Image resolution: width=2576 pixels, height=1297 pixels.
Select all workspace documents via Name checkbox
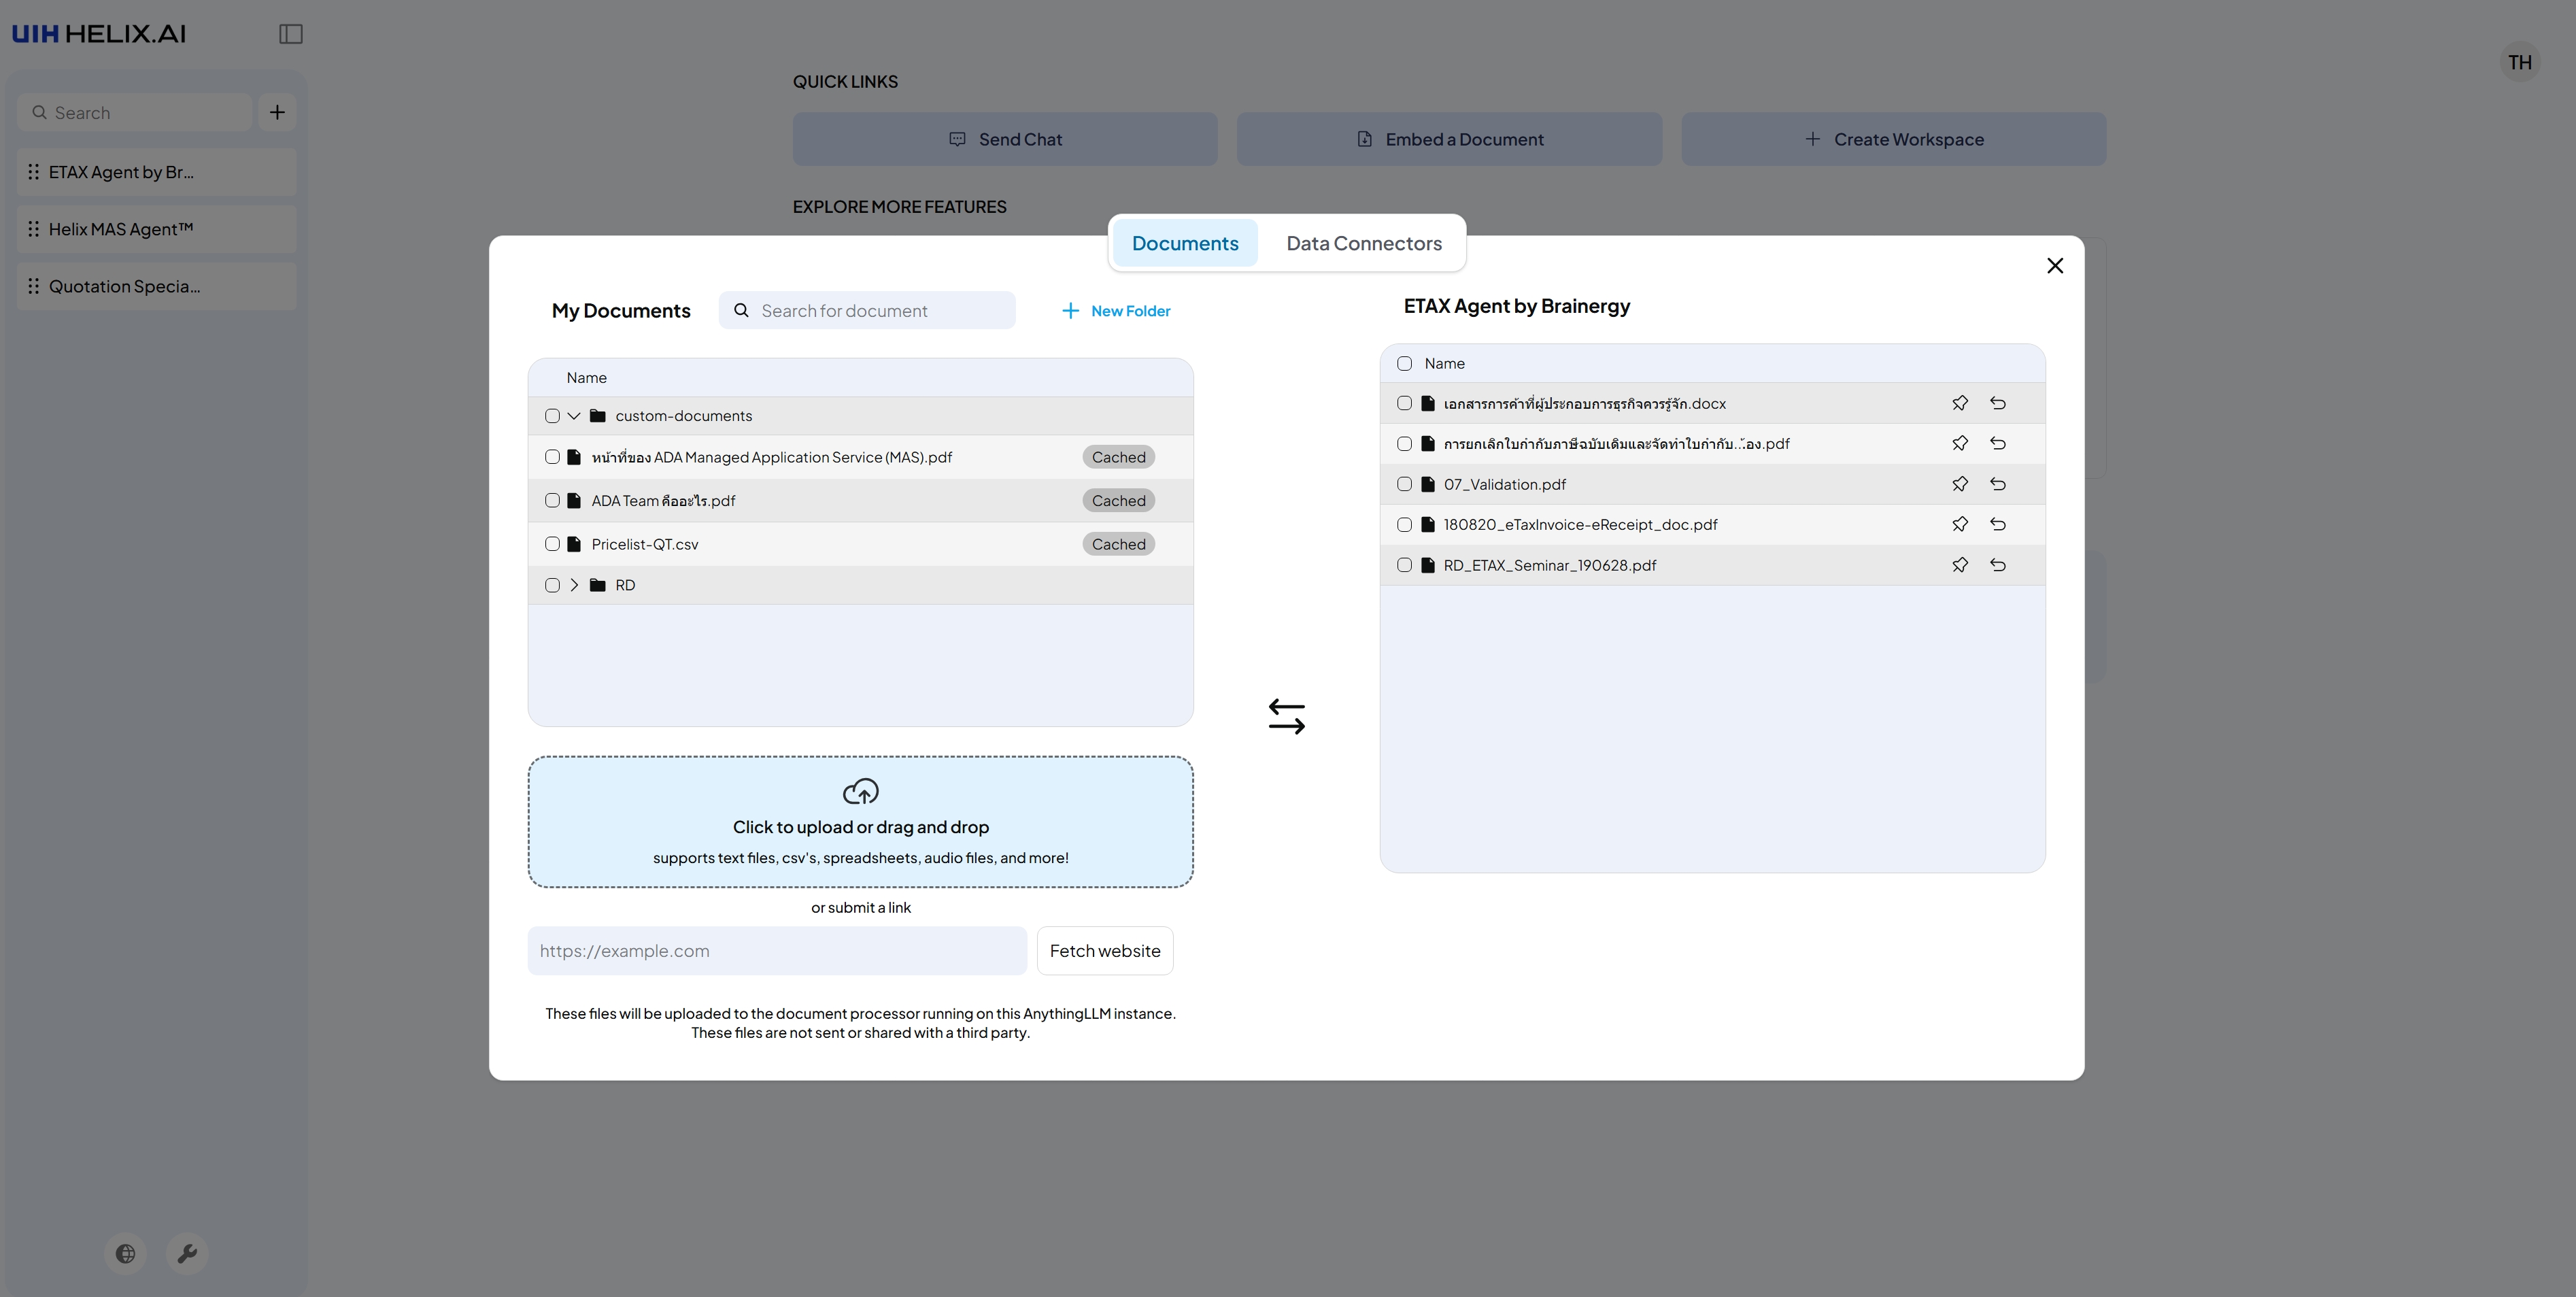(x=1404, y=363)
